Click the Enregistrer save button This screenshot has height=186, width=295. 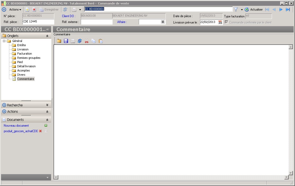pyautogui.click(x=49, y=9)
